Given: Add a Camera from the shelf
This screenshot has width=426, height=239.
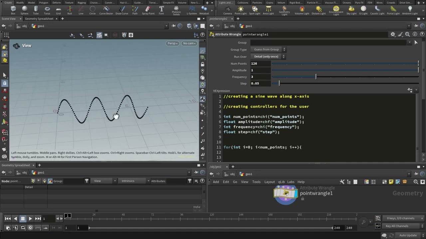Looking at the screenshot, I should 228,10.
